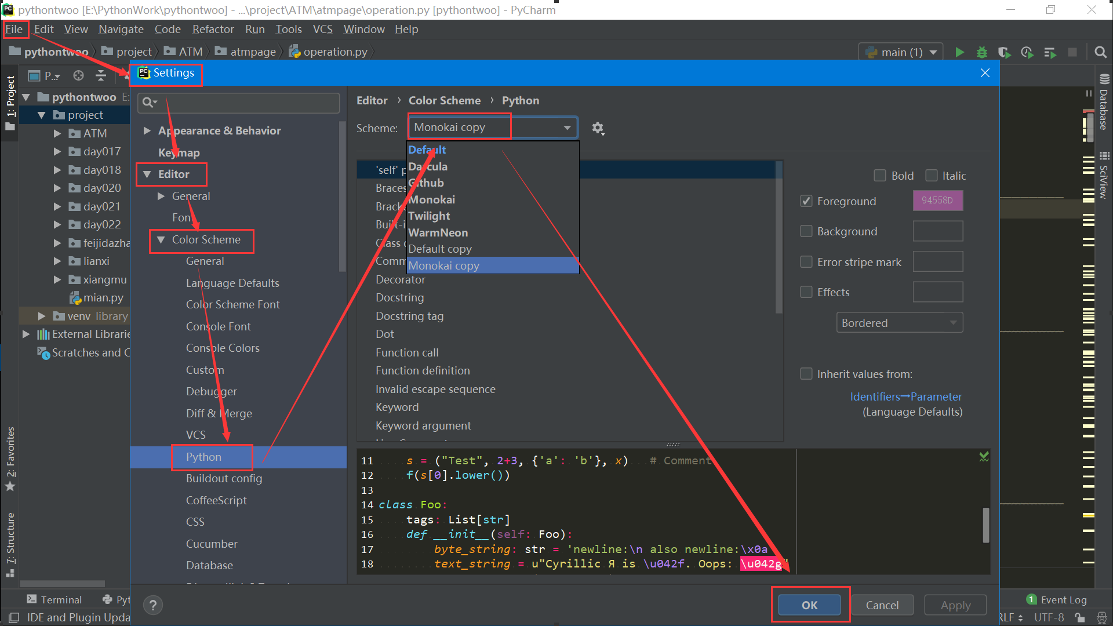The image size is (1113, 626).
Task: Click the Profile run icon
Action: tap(1027, 52)
